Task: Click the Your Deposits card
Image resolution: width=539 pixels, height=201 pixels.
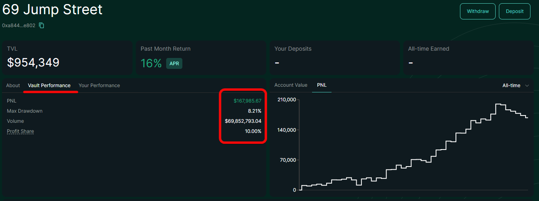Action: (x=334, y=57)
